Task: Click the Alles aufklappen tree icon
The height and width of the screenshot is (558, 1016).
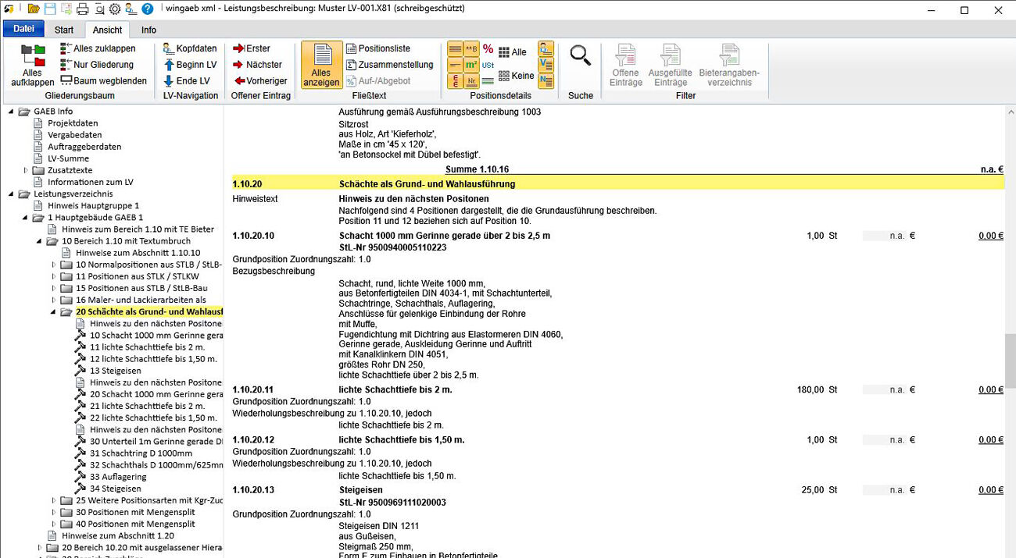Action: (33, 64)
